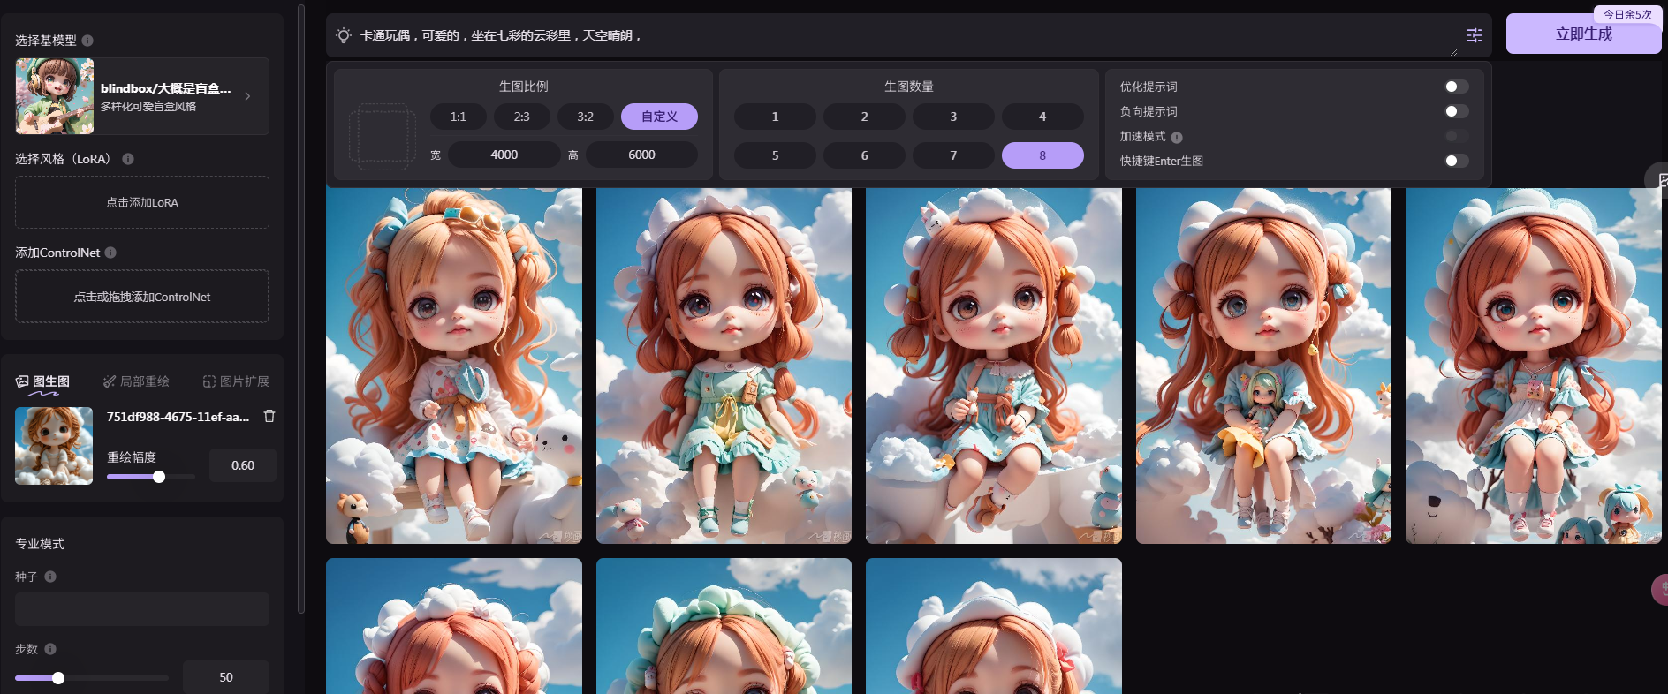Click 专业模式 heading
The image size is (1668, 694).
click(40, 544)
